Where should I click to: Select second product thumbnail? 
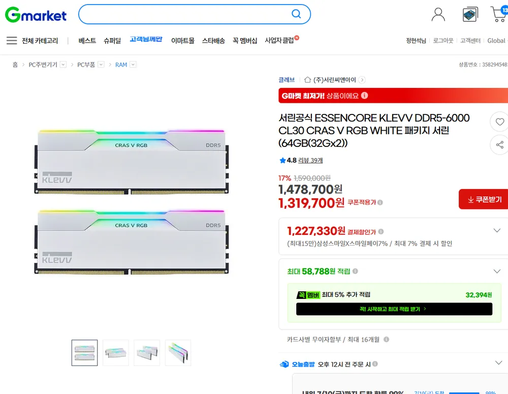pyautogui.click(x=116, y=353)
